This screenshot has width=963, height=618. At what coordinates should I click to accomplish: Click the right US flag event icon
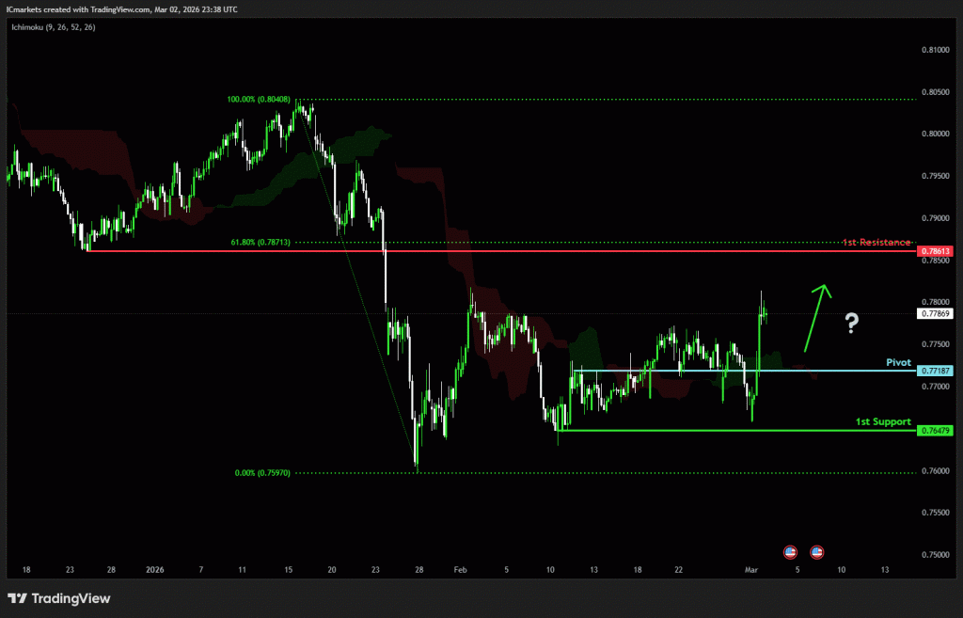[817, 551]
